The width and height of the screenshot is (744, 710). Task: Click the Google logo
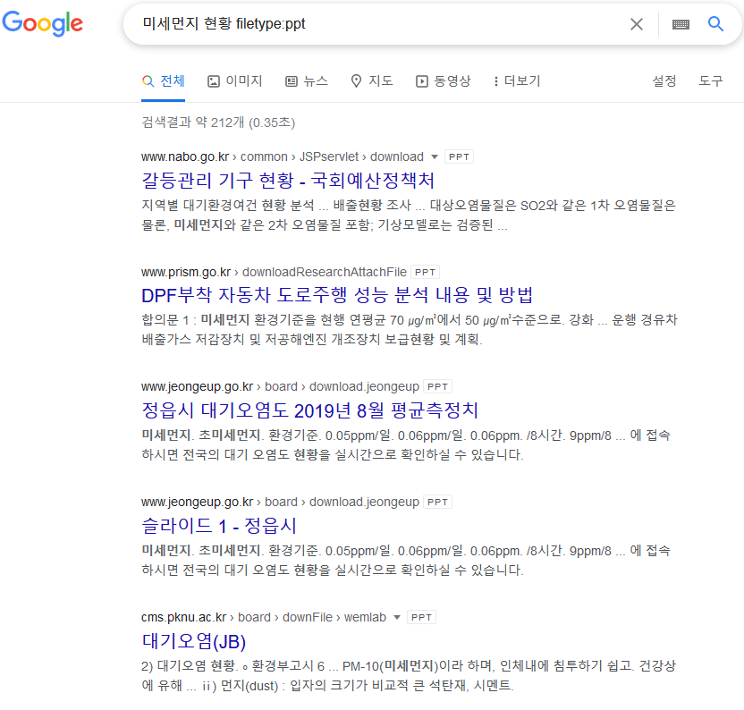point(43,23)
